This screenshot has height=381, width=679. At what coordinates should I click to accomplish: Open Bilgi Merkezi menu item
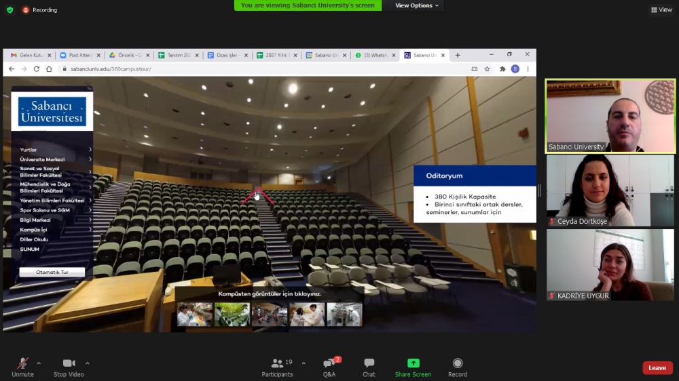tap(56, 220)
